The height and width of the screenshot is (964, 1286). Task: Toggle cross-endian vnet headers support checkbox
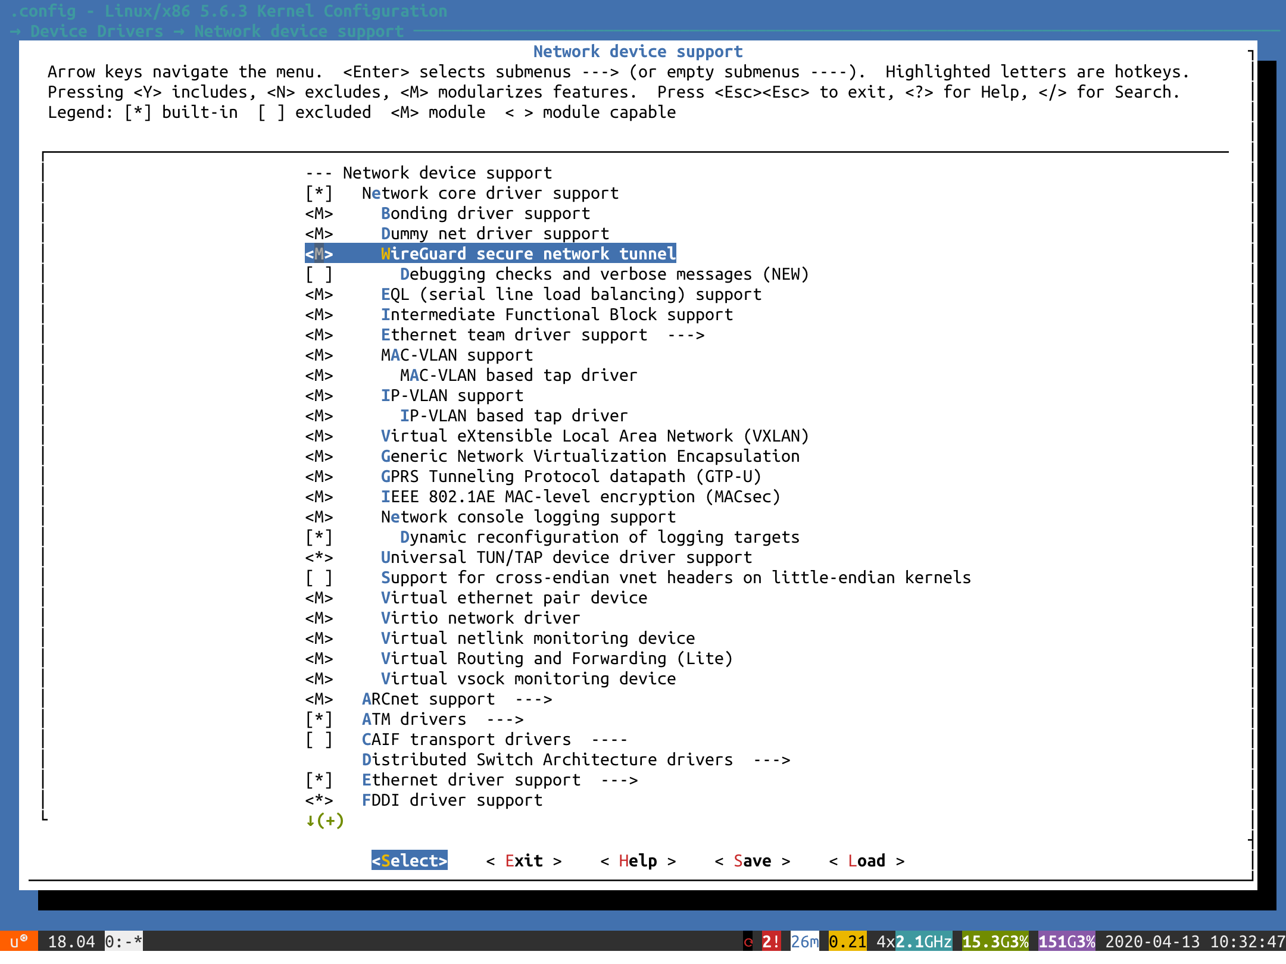pyautogui.click(x=319, y=578)
